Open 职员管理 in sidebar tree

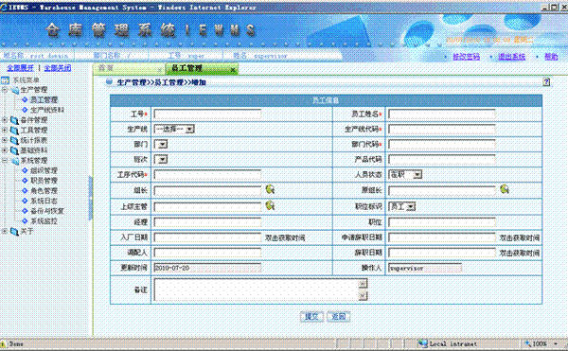pos(44,181)
